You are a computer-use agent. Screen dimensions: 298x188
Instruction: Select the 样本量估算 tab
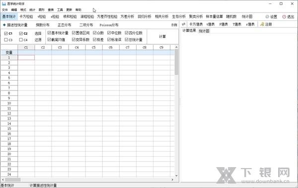(x=215, y=16)
